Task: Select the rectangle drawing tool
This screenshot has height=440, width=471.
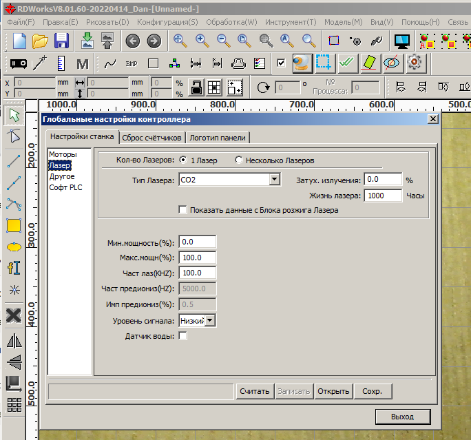Action: (x=14, y=225)
